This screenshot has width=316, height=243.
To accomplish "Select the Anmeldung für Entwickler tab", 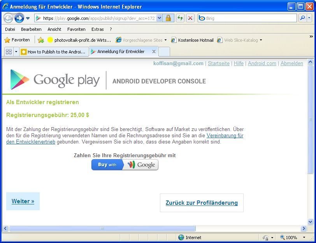I will 121,51.
